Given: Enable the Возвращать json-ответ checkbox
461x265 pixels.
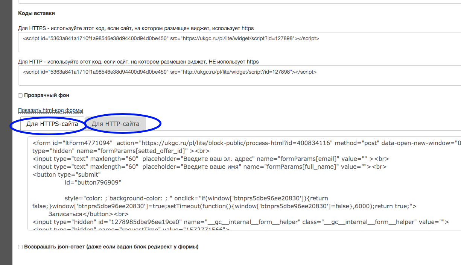Looking at the screenshot, I should [x=20, y=247].
